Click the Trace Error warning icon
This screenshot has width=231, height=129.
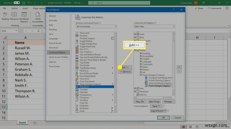[77, 79]
